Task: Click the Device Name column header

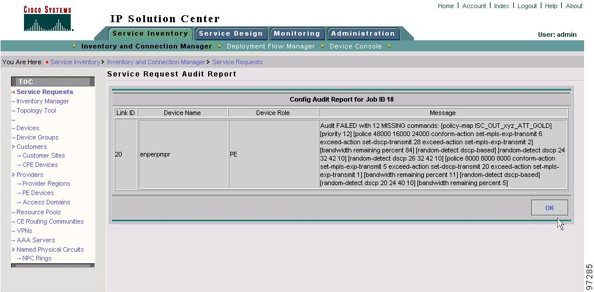Action: pyautogui.click(x=182, y=113)
